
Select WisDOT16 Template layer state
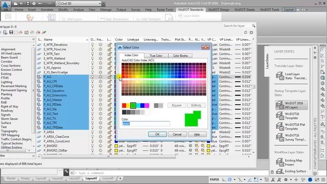tap(292, 116)
